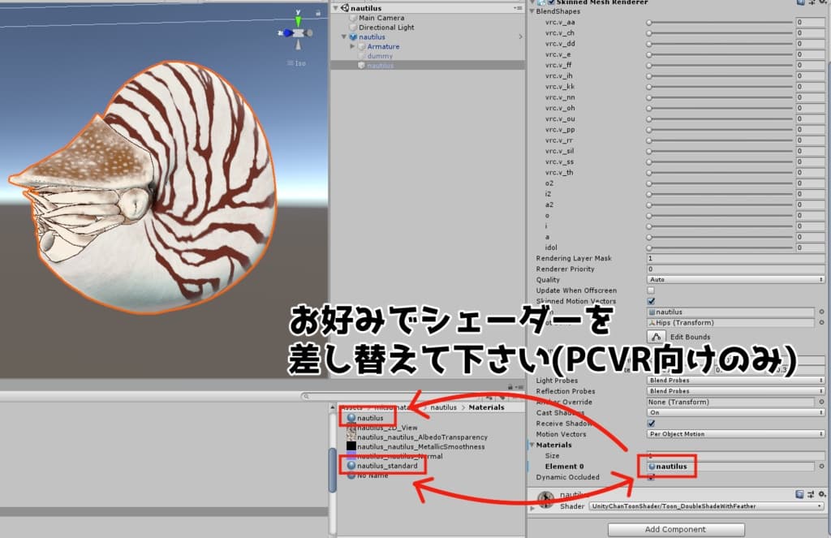Open the Light Probes dropdown

[735, 380]
